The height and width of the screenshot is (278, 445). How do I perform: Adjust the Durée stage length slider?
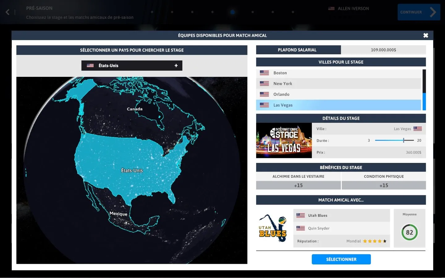pyautogui.click(x=404, y=140)
